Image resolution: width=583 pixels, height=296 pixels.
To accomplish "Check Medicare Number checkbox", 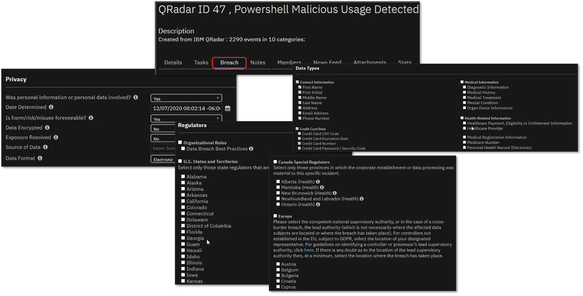I will [464, 142].
